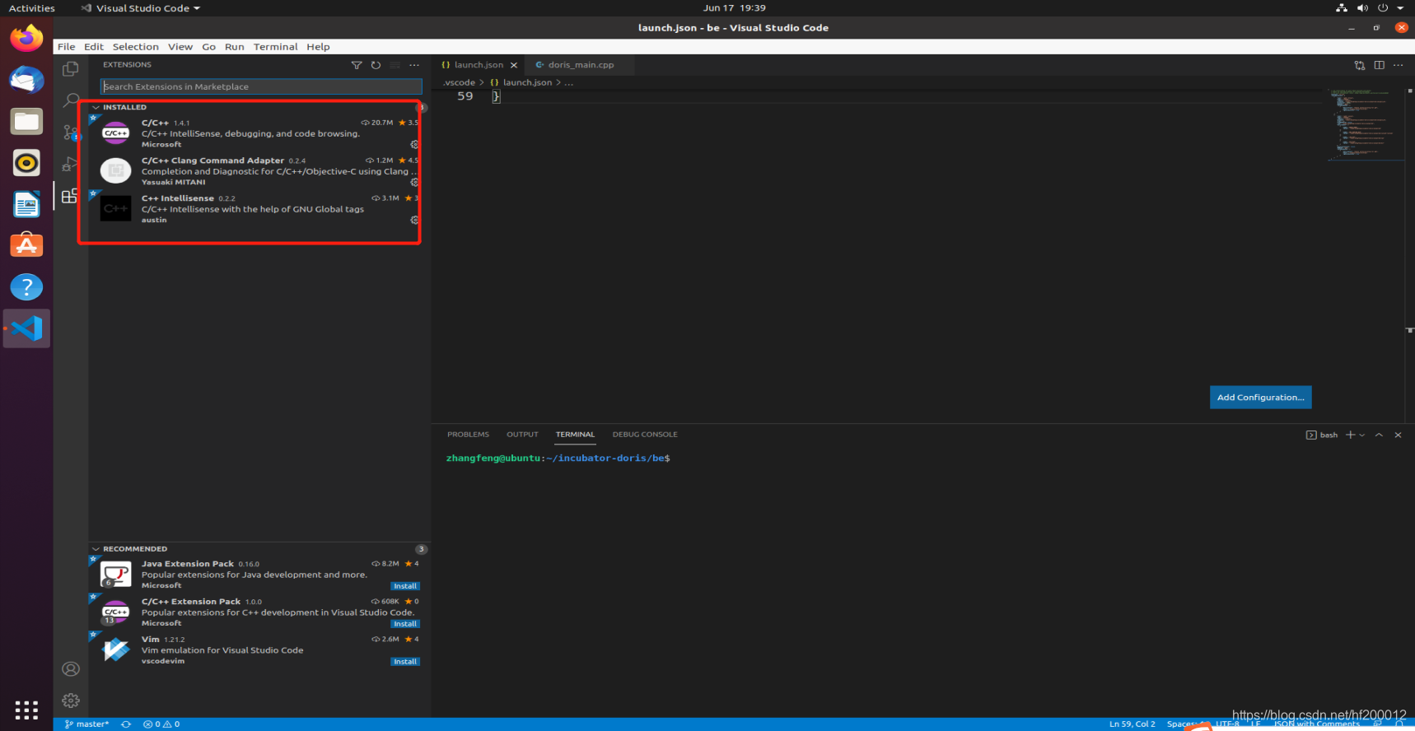Maximize the terminal panel size

pos(1379,435)
